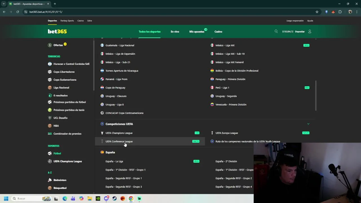Open Copa Sudamericana in Tendencias
The height and width of the screenshot is (203, 361).
[65, 80]
